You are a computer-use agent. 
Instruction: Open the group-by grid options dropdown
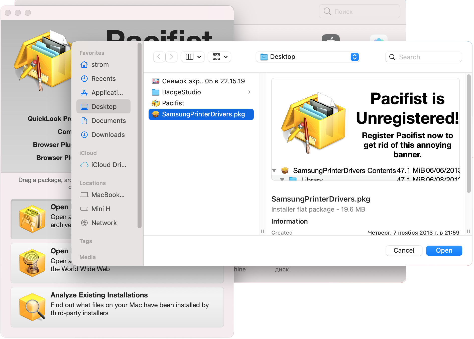coord(219,57)
